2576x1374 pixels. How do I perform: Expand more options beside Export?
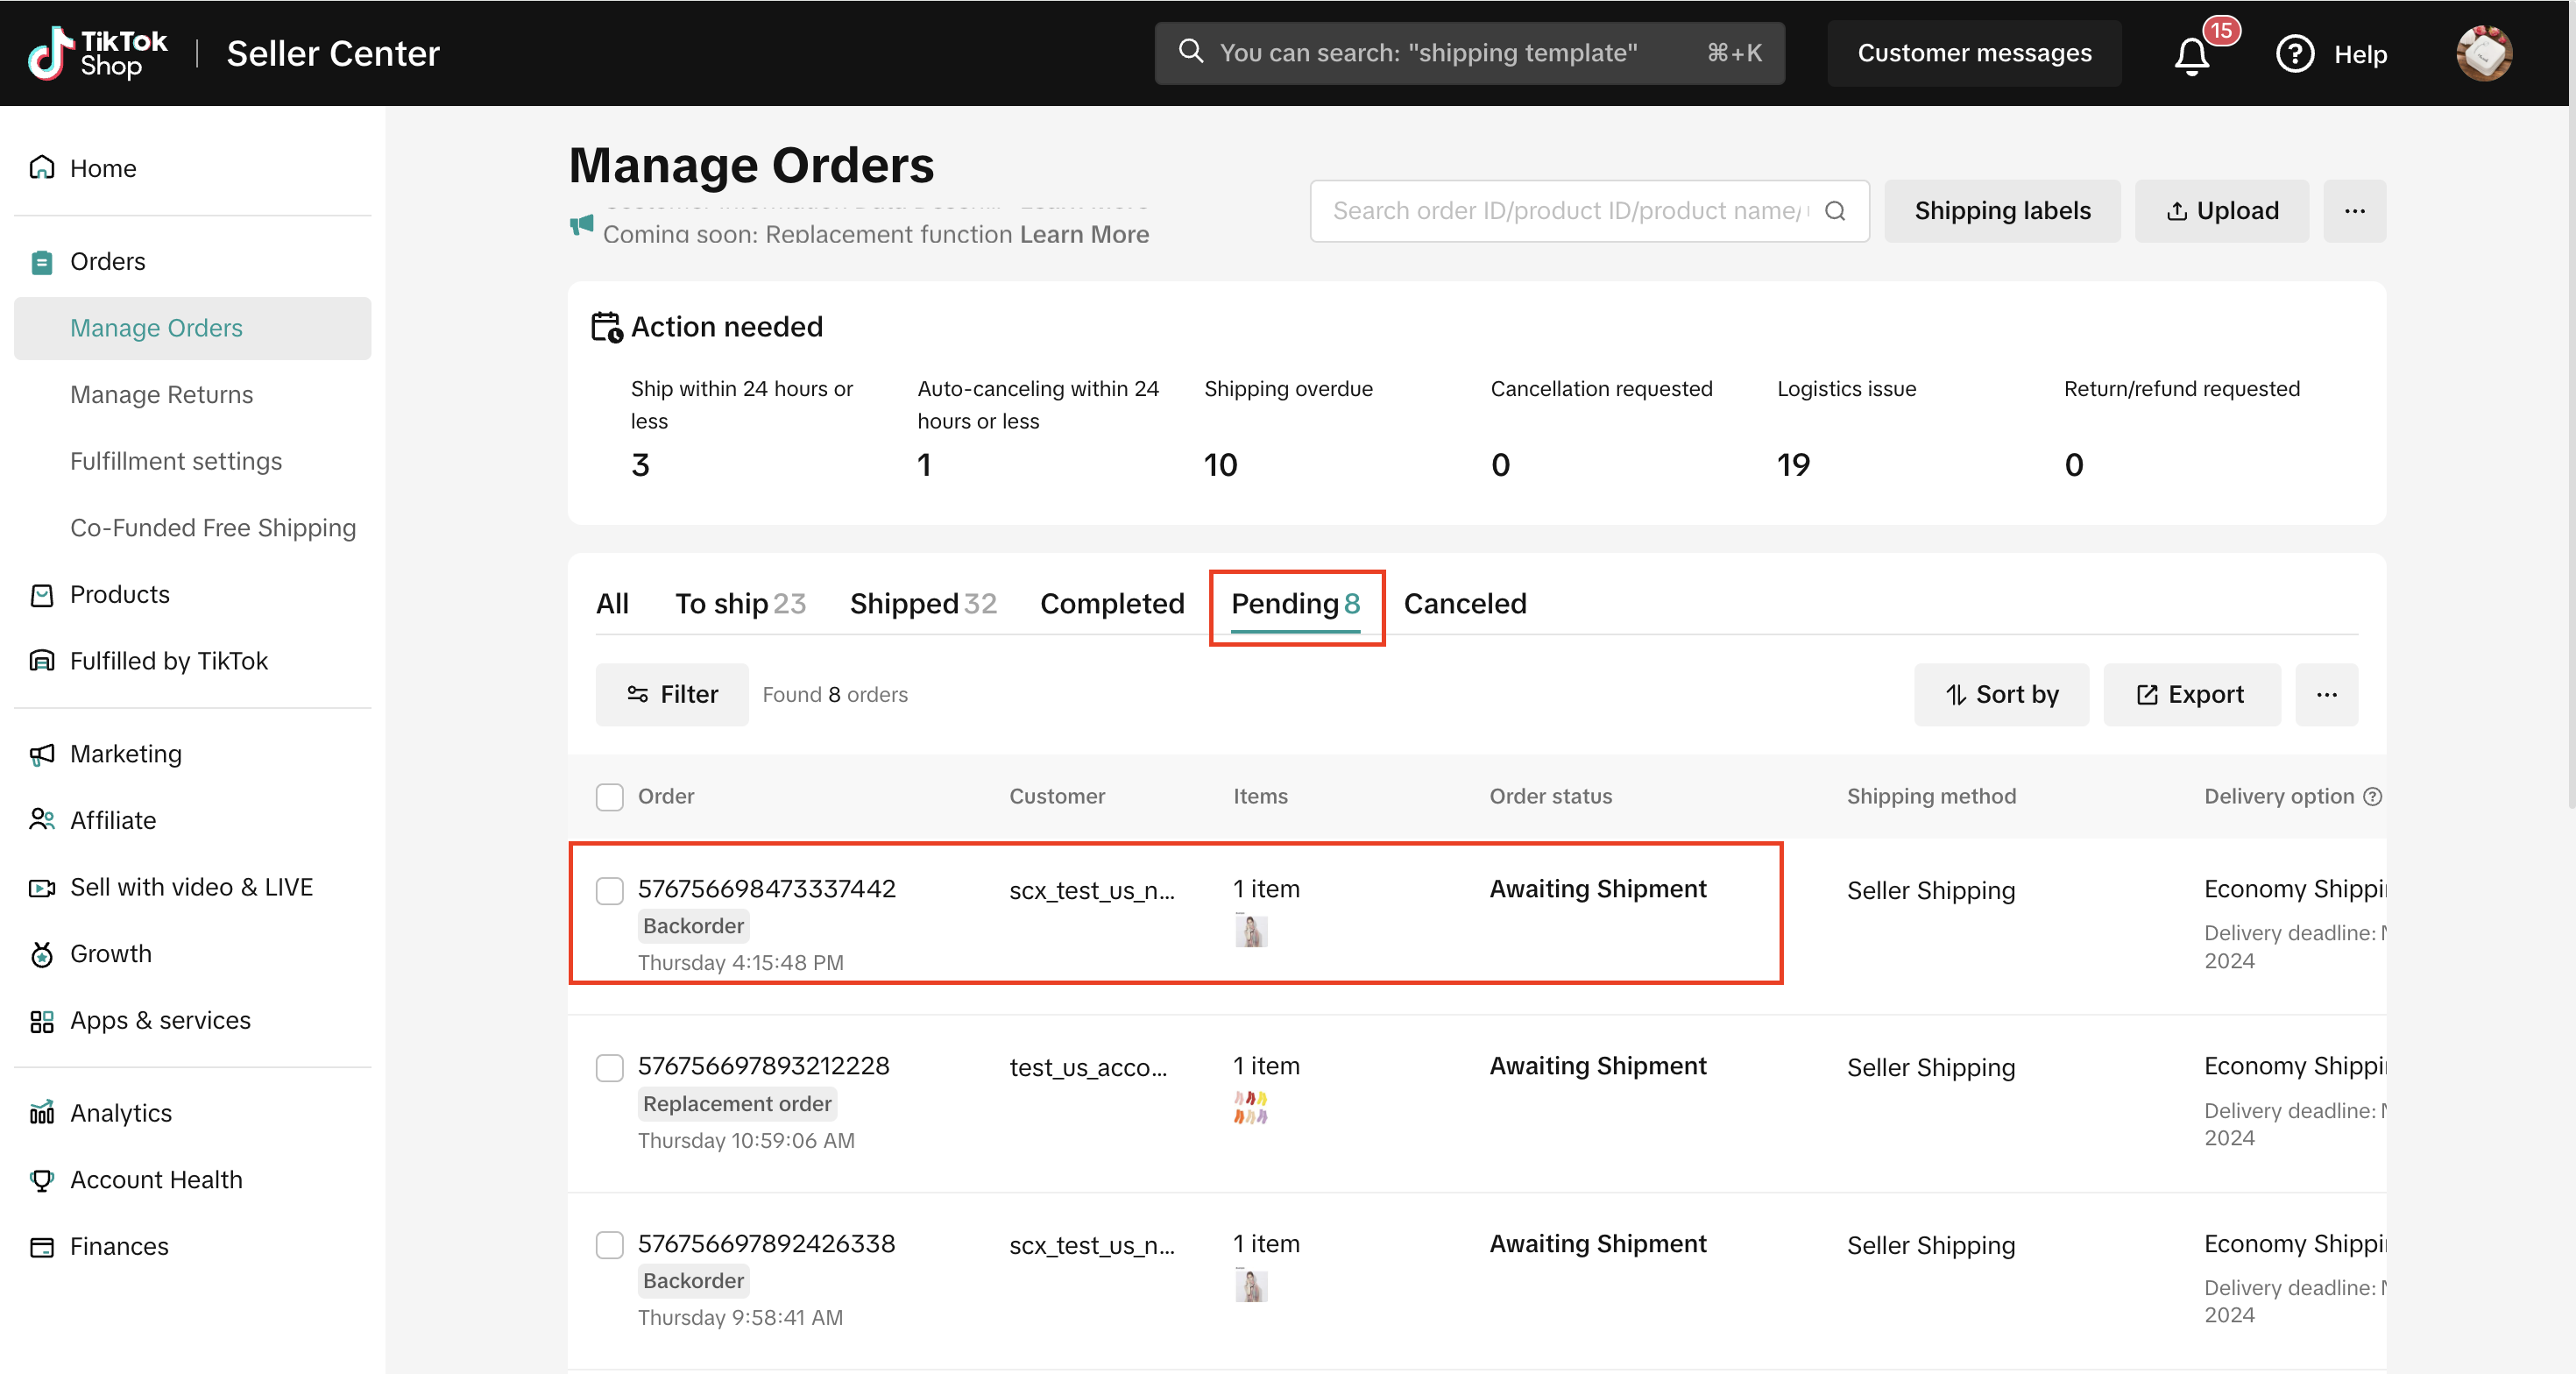[x=2326, y=694]
